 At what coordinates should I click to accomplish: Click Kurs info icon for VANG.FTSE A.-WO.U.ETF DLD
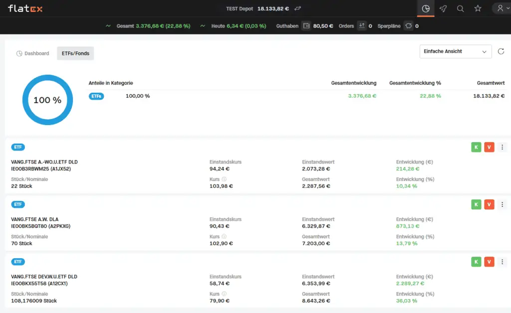click(x=224, y=179)
